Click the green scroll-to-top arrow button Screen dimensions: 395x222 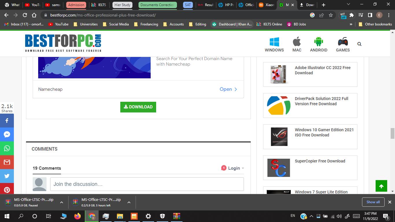(381, 186)
